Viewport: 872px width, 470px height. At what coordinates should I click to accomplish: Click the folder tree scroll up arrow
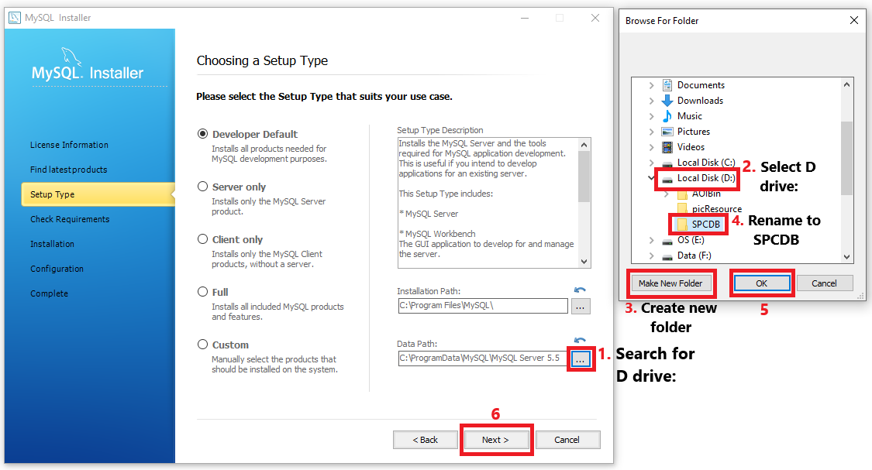pos(846,85)
